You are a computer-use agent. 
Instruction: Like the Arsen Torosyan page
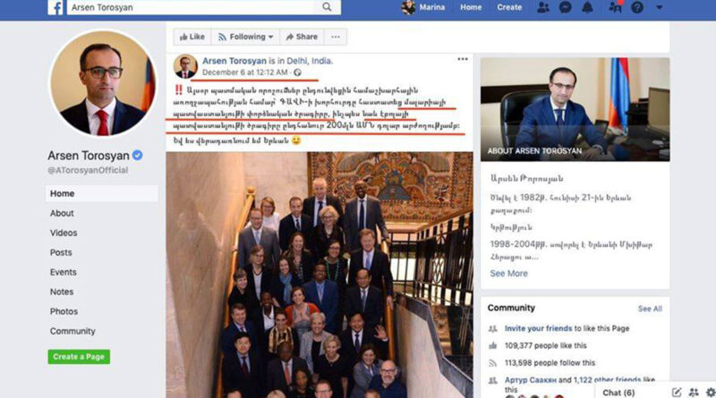pyautogui.click(x=192, y=37)
